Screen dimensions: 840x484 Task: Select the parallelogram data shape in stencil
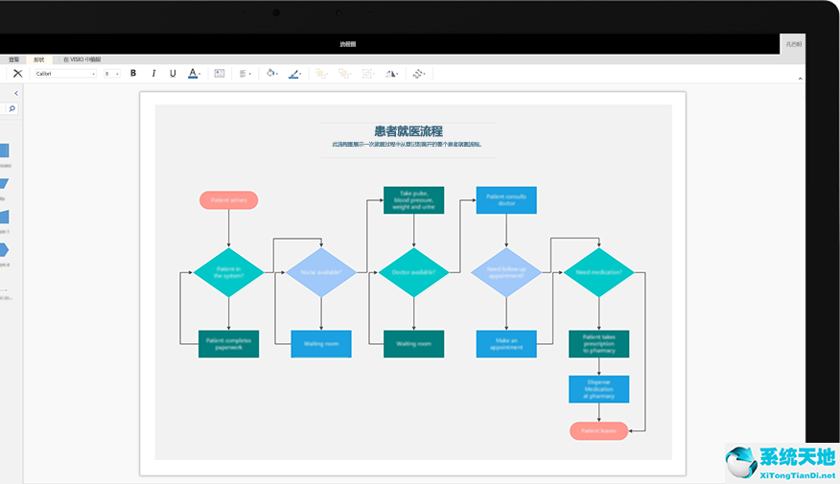coord(3,184)
